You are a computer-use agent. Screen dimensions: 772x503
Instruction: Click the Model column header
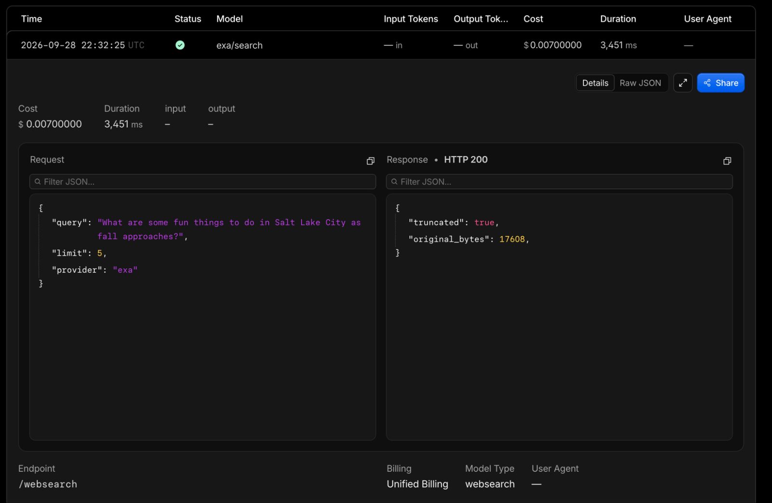click(x=229, y=19)
